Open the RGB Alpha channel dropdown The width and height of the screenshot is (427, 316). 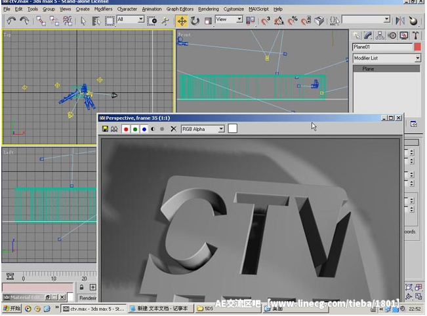point(222,129)
